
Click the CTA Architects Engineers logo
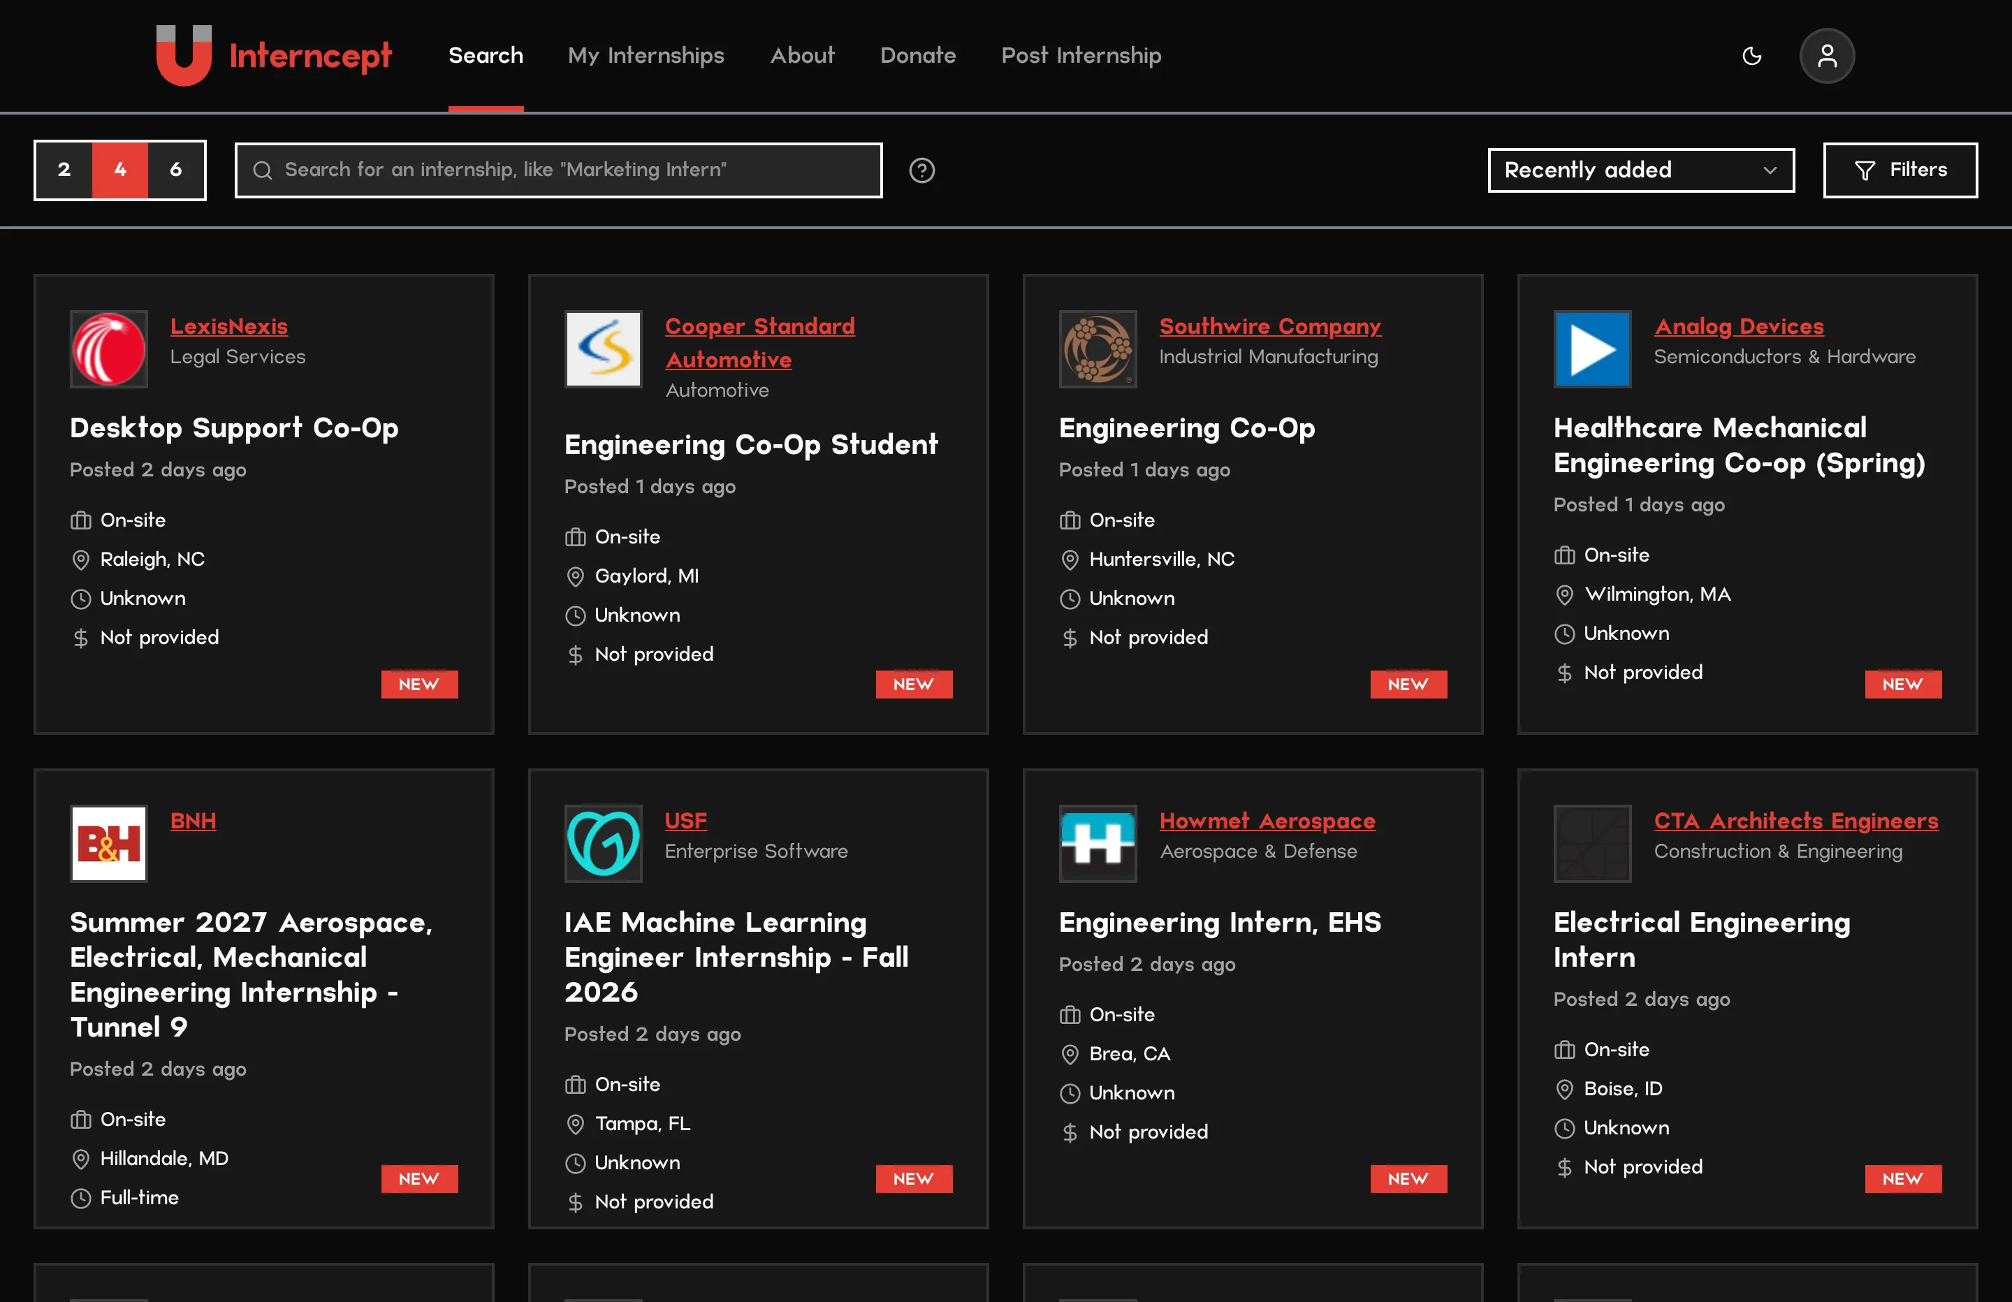click(x=1593, y=844)
